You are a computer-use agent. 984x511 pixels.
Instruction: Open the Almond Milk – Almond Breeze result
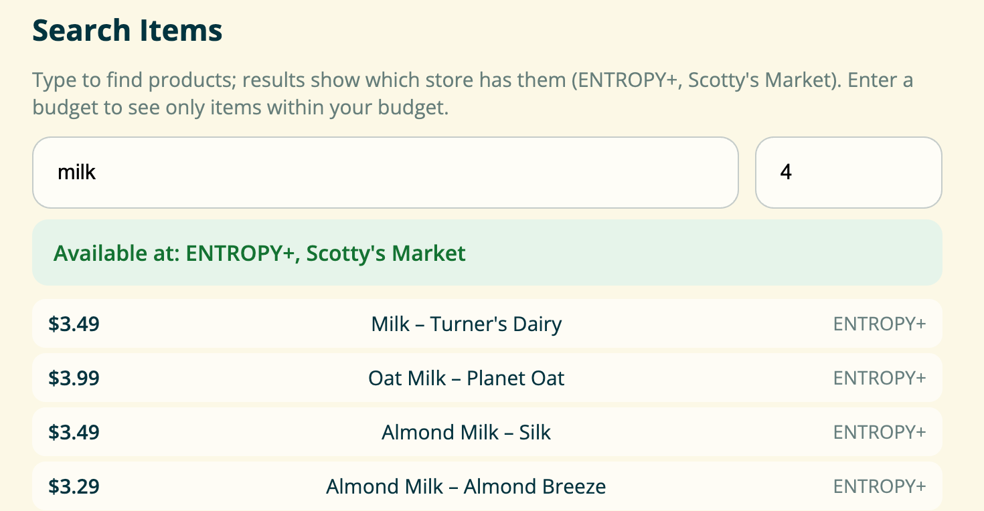(x=467, y=487)
